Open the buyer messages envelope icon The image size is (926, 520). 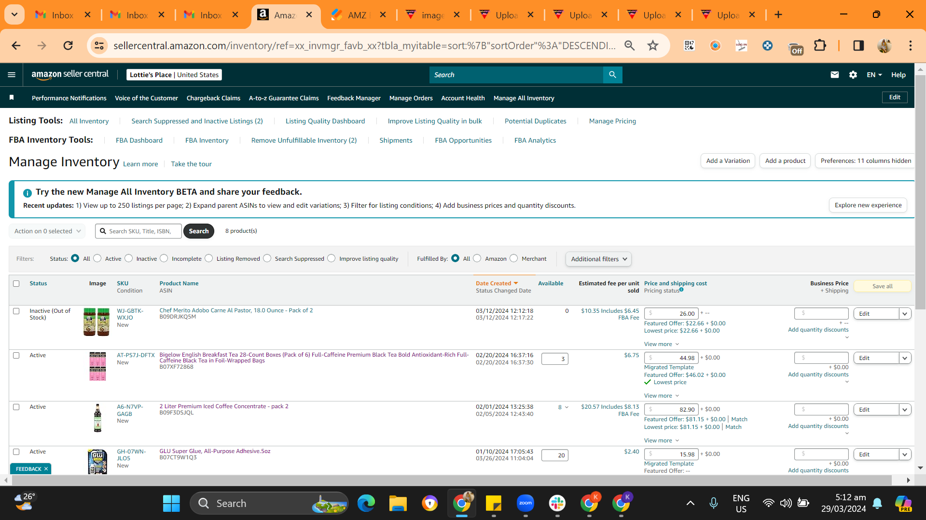[x=834, y=75]
